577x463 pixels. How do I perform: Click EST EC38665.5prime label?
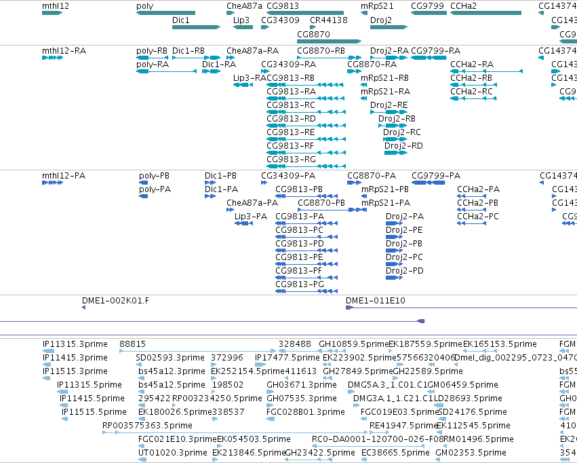coord(395,452)
